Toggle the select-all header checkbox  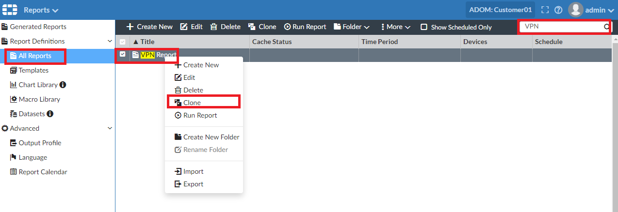pyautogui.click(x=122, y=42)
